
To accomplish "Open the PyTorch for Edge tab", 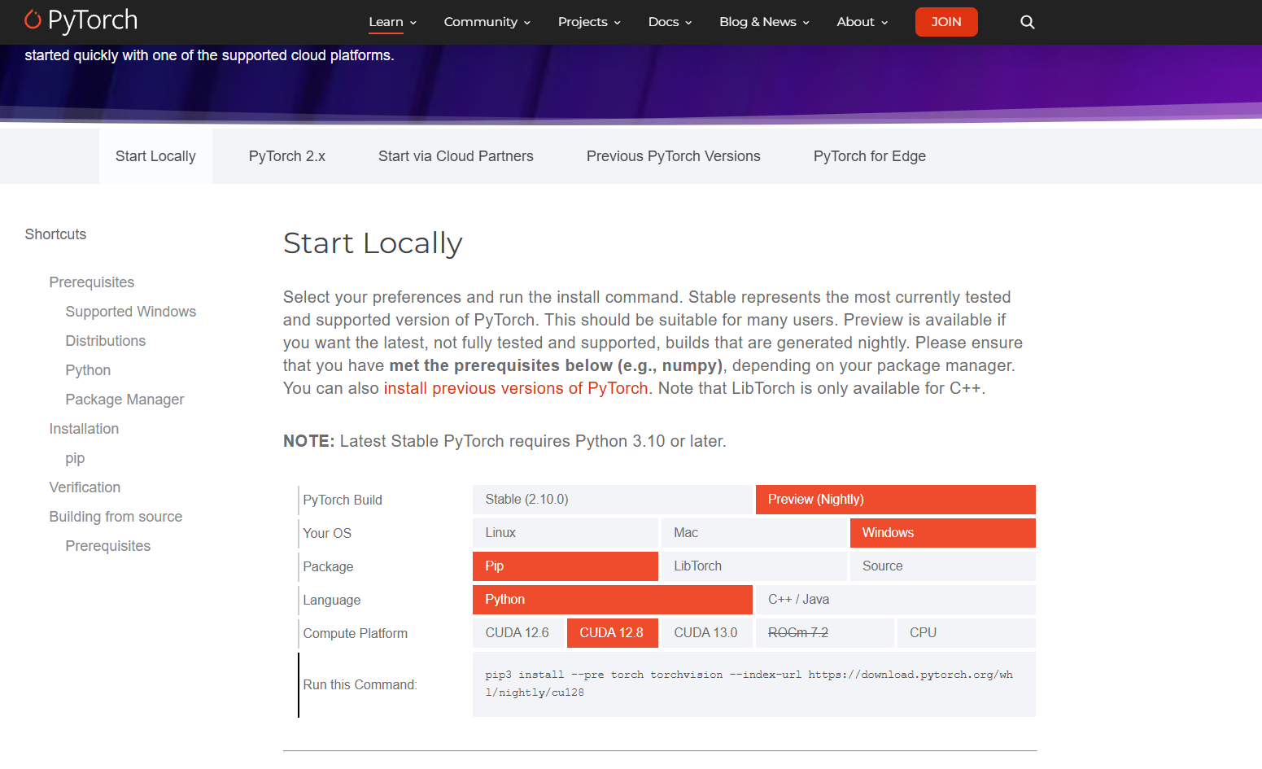I will click(870, 156).
